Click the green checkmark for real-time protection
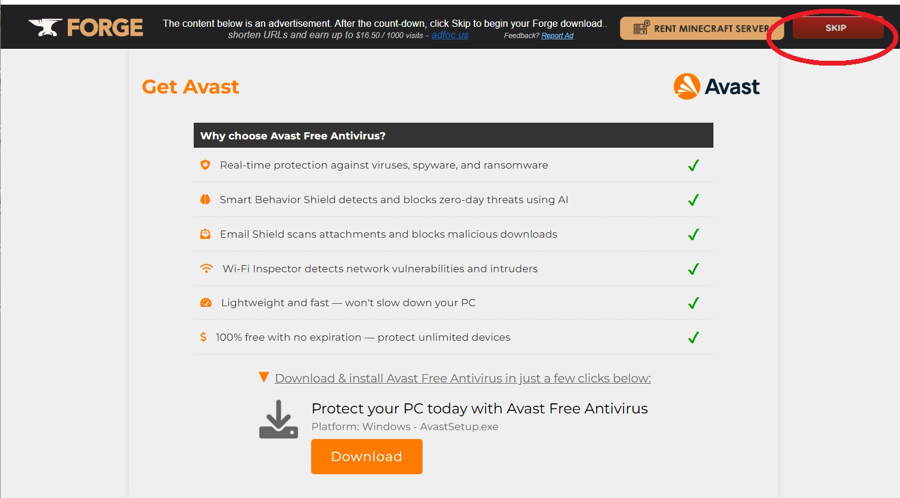 (x=693, y=166)
